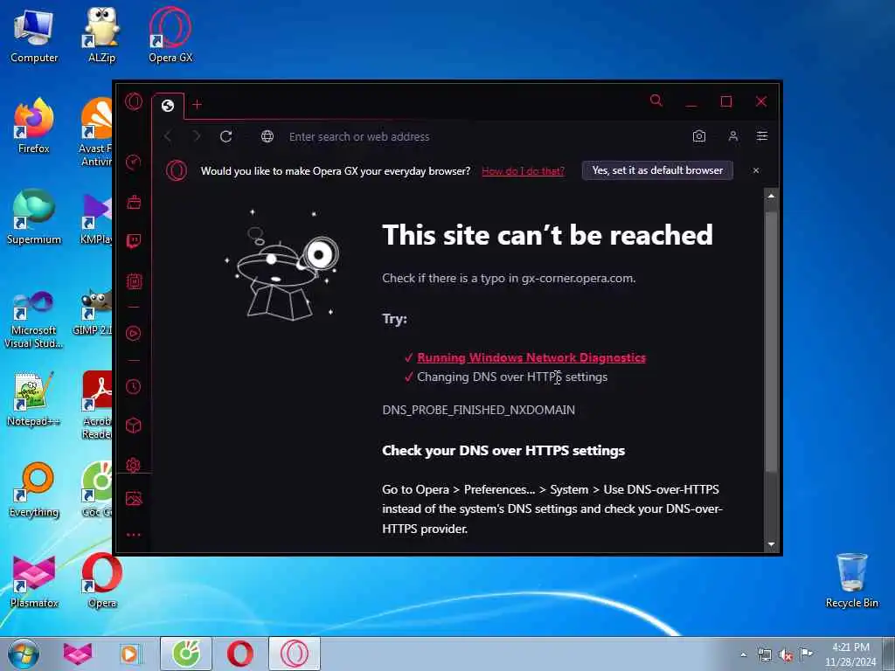The image size is (895, 671).
Task: Open Twitch panel in sidebar
Action: [134, 241]
